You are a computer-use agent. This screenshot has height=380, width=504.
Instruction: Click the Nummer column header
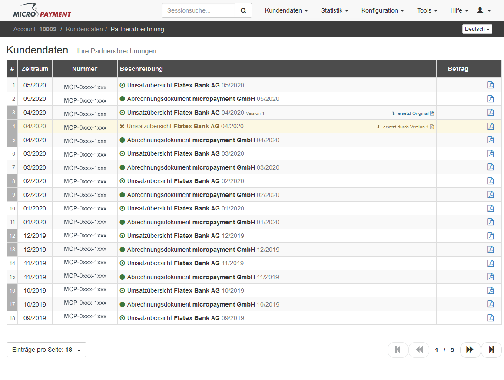pyautogui.click(x=85, y=69)
